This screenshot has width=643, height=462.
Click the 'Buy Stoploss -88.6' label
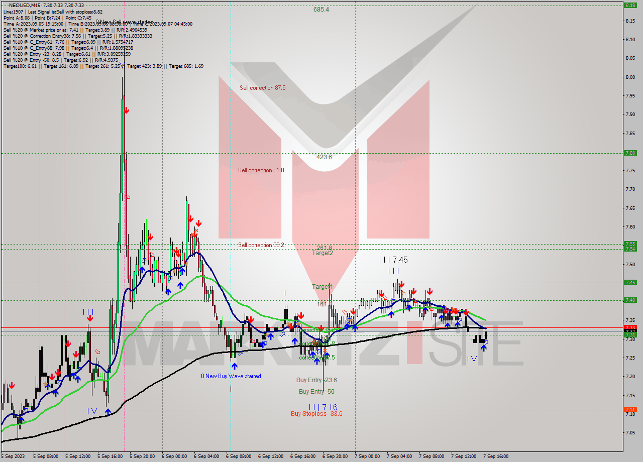point(316,414)
